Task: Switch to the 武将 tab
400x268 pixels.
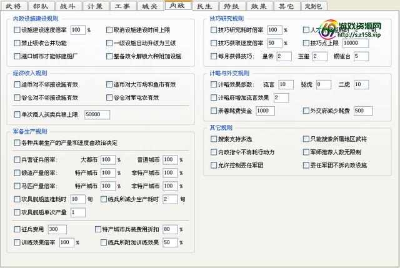Action: click(x=13, y=6)
